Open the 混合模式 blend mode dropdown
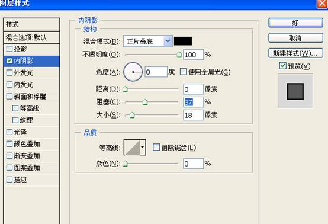328x224 pixels. pos(148,41)
